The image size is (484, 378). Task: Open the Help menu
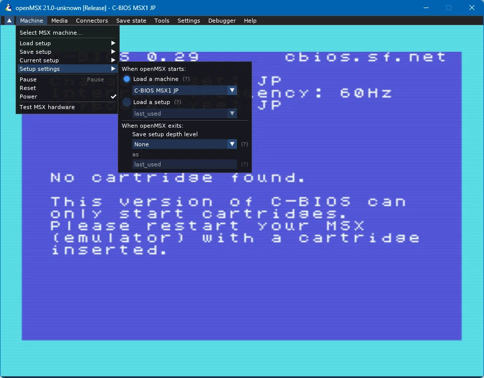tap(250, 20)
